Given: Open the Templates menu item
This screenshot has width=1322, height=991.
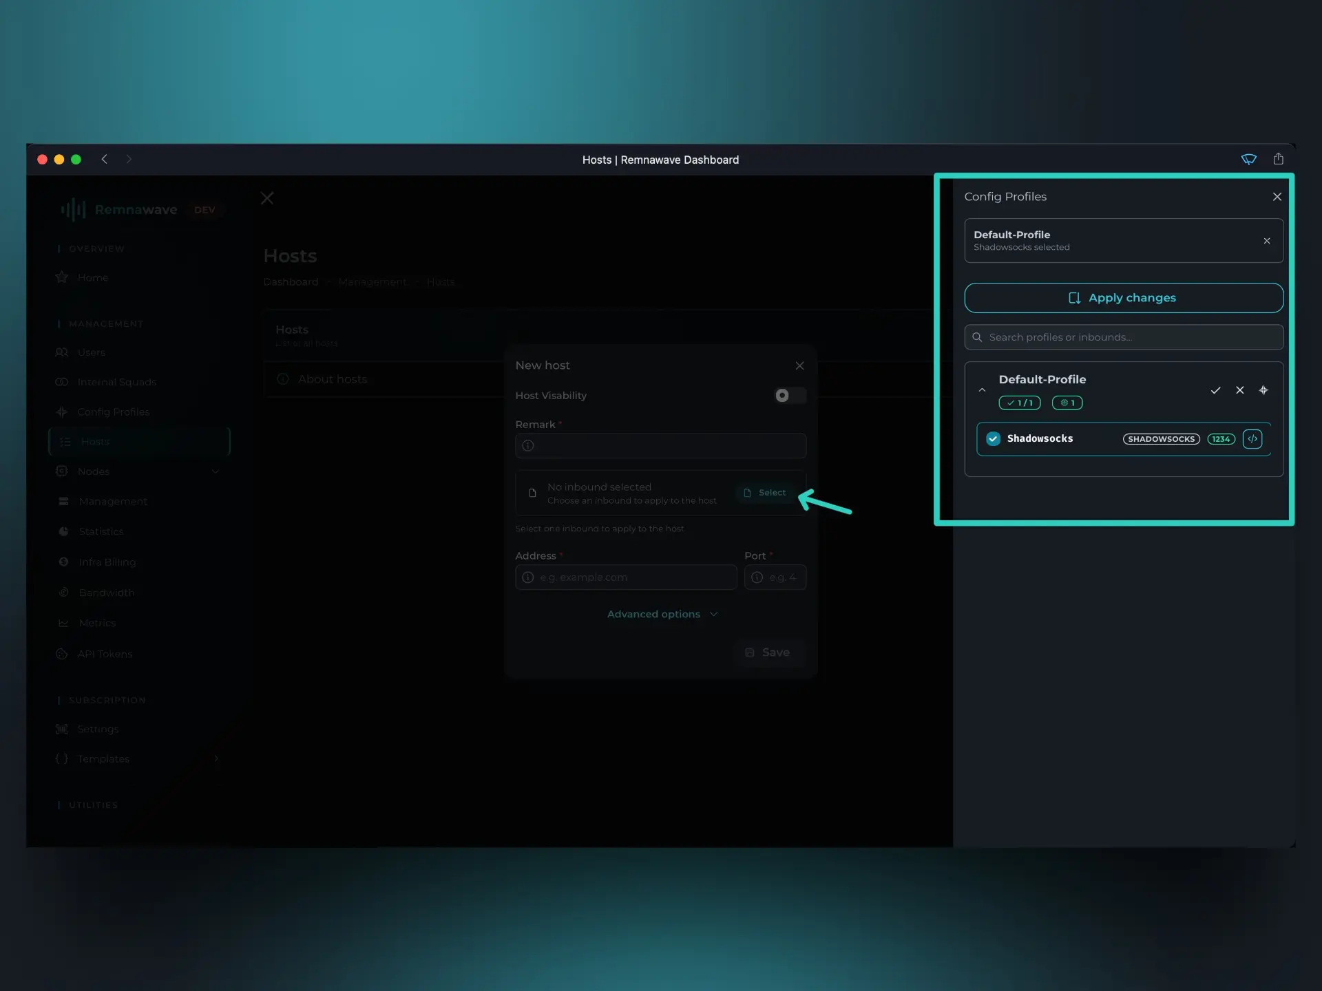Looking at the screenshot, I should [103, 759].
